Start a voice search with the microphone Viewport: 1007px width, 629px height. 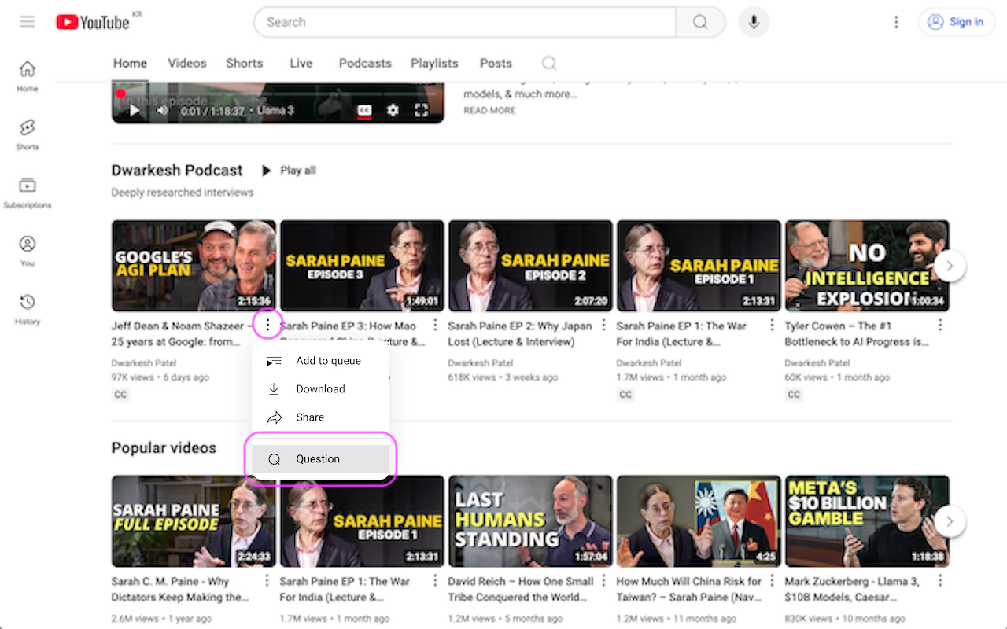754,22
